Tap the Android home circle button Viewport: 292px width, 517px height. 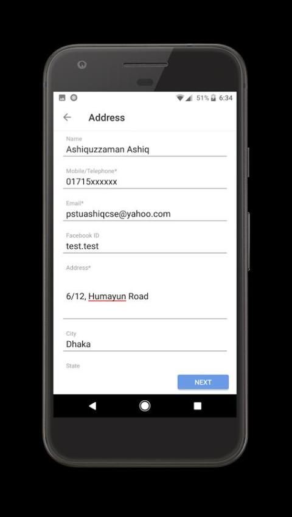pyautogui.click(x=145, y=406)
